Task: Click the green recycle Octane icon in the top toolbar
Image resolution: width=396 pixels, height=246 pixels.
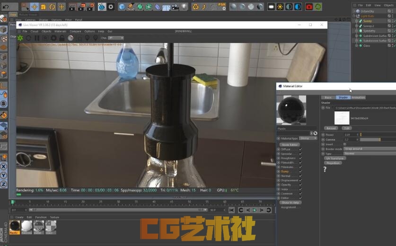Action: (x=318, y=7)
